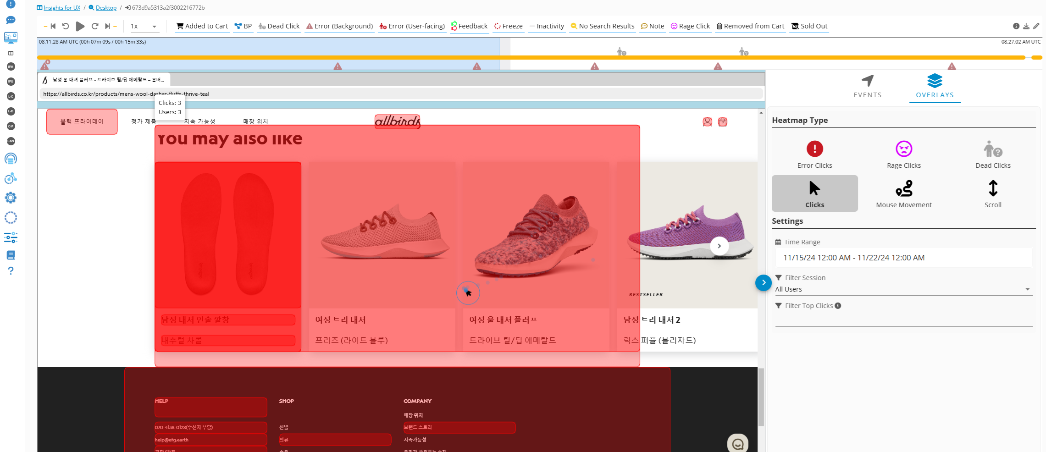Viewport: 1046px width, 452px height.
Task: Click the Time Range date field
Action: (903, 258)
